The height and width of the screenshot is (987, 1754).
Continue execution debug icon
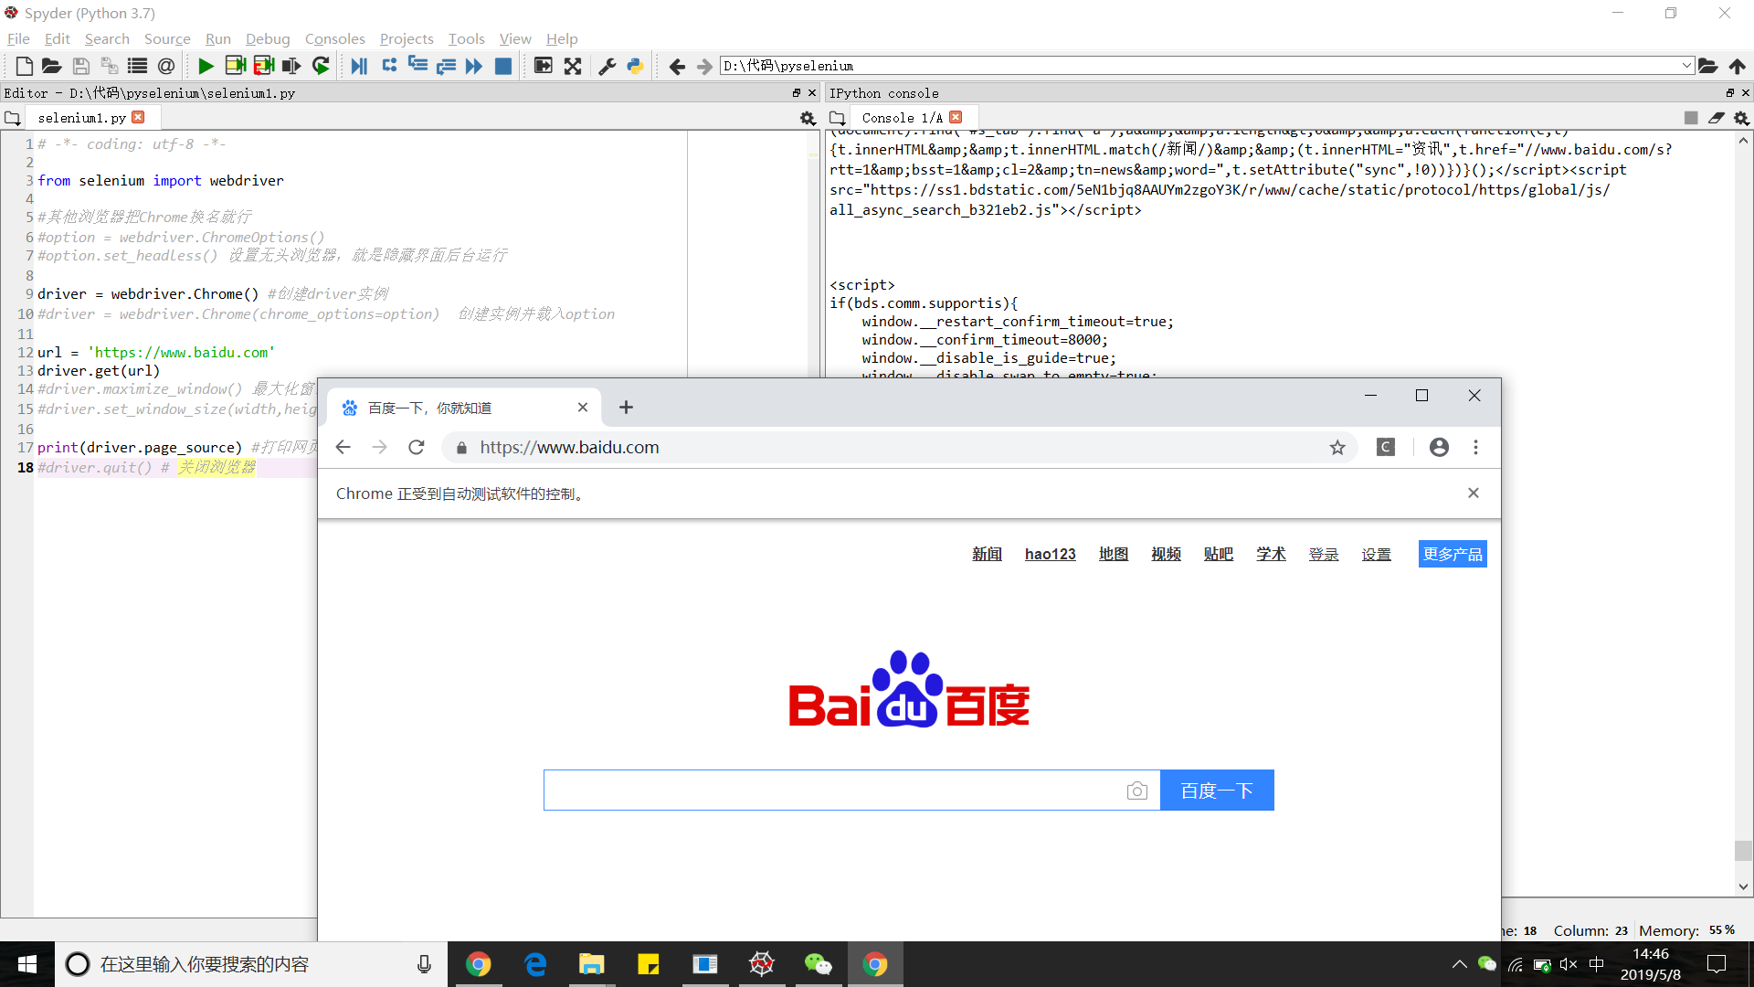pos(473,66)
